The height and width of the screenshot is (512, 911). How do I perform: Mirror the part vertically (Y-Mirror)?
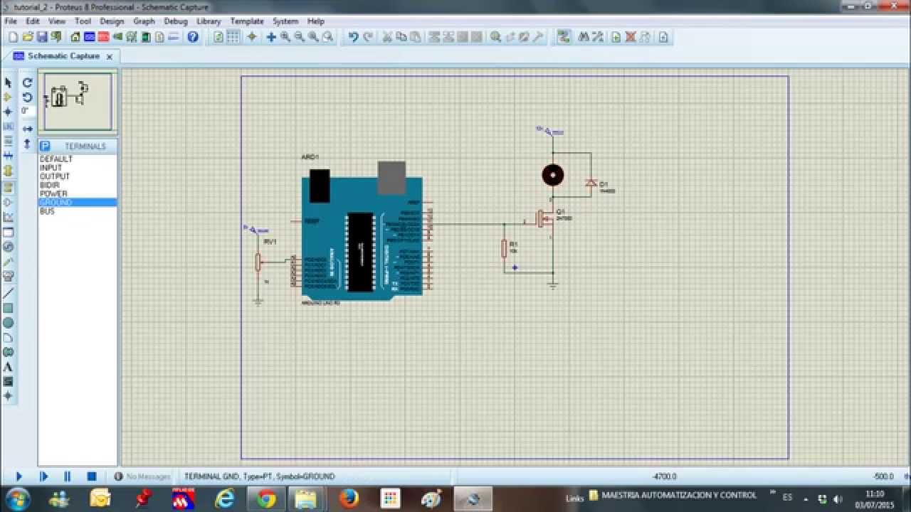point(27,144)
